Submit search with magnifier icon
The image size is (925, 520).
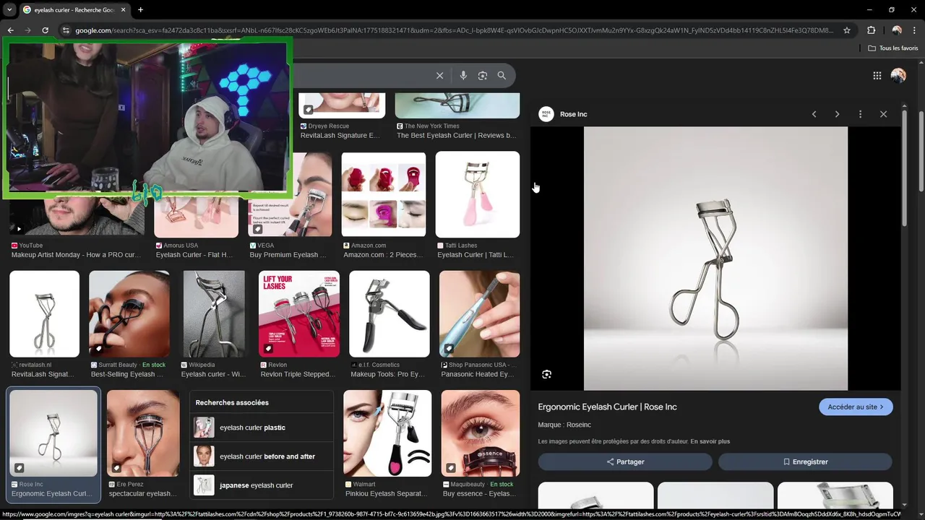(x=502, y=76)
